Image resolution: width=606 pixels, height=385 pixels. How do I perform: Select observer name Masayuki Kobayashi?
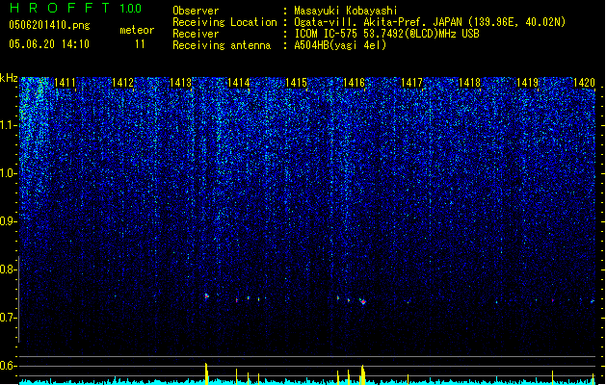346,11
